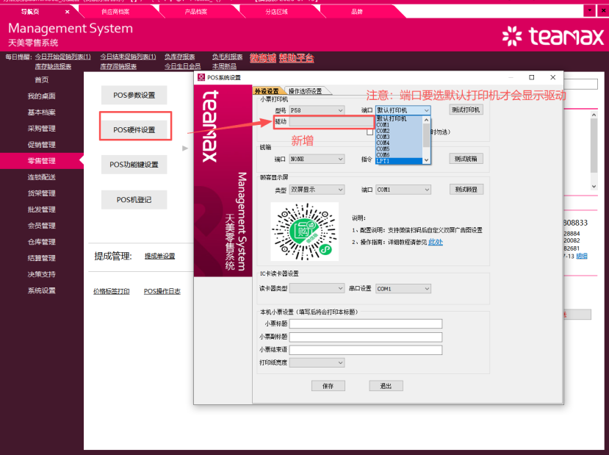Close the 导航页 tab with its X

click(67, 12)
